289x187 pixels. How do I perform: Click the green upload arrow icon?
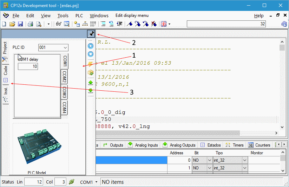(91, 83)
